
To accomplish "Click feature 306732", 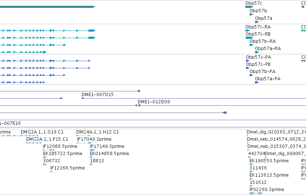I will tap(45, 164).
